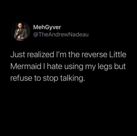The height and width of the screenshot is (136, 137).
Task: Click the word "my" in the tweet
Action: [90, 68]
